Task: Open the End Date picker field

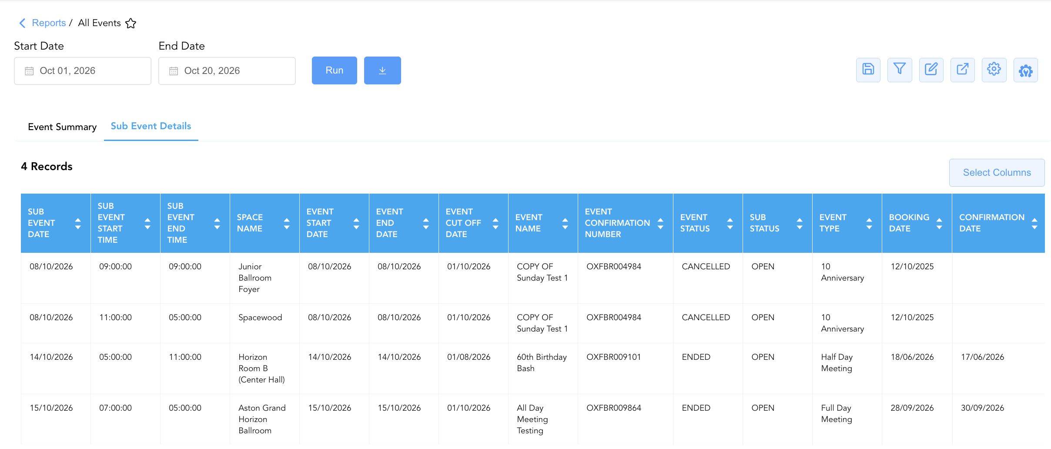Action: pyautogui.click(x=227, y=71)
